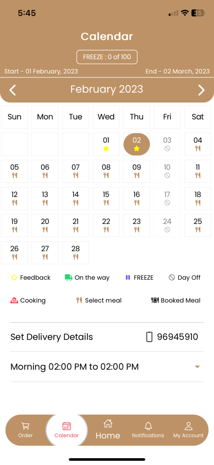Go to next month arrow
Viewport: 214px width, 465px height.
tap(201, 90)
